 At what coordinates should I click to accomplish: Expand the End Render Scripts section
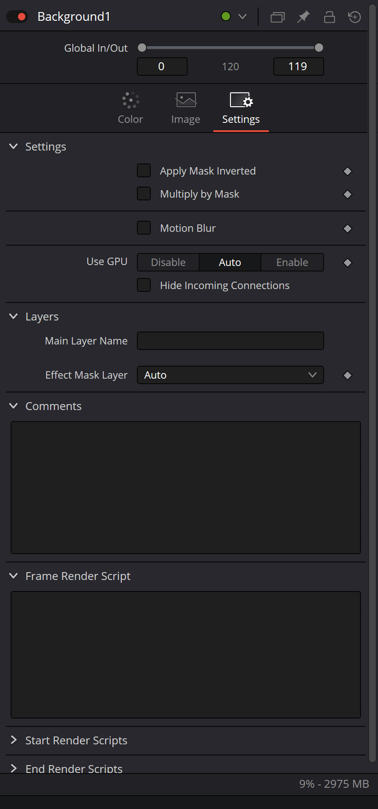coord(14,768)
